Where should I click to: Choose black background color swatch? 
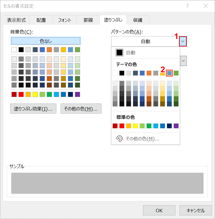pyautogui.click(x=21, y=50)
